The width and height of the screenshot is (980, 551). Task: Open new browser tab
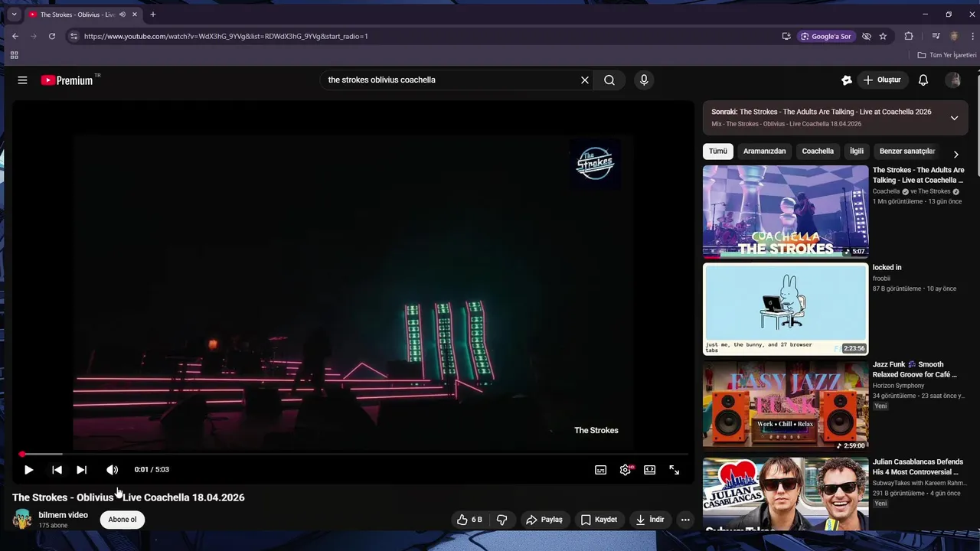click(152, 15)
